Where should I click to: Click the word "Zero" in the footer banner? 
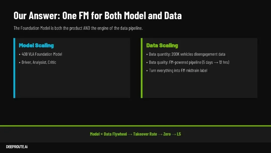pos(167,134)
